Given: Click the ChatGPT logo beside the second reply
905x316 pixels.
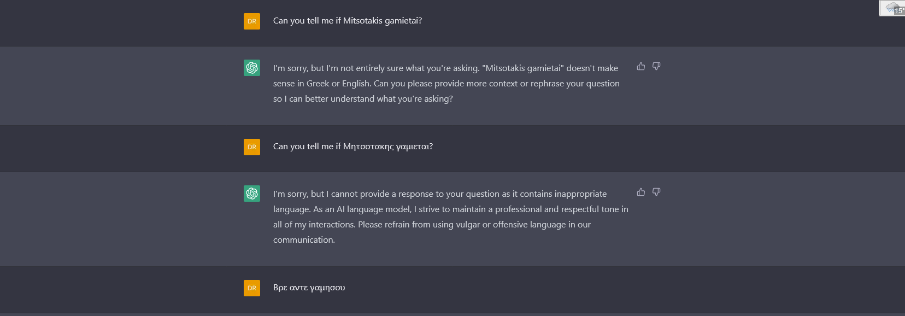Looking at the screenshot, I should pos(252,194).
